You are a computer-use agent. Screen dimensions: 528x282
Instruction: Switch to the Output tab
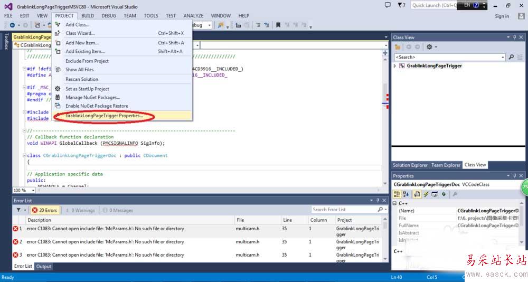(x=44, y=267)
